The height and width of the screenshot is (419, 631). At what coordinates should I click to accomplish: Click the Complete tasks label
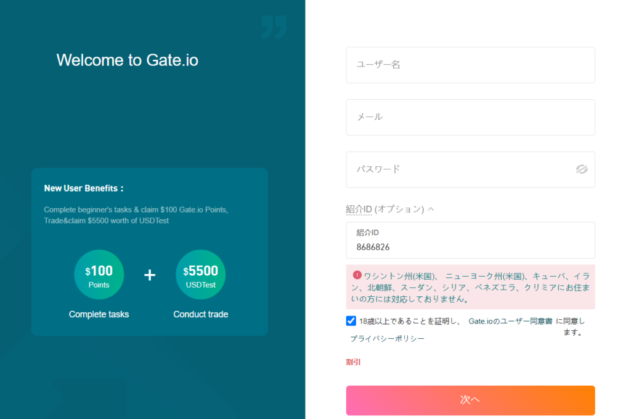(x=99, y=314)
